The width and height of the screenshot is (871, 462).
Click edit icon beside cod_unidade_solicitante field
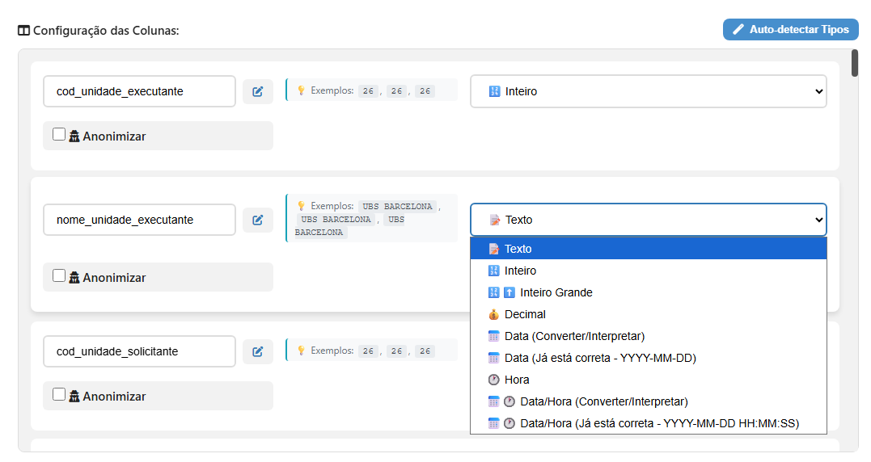click(x=257, y=351)
